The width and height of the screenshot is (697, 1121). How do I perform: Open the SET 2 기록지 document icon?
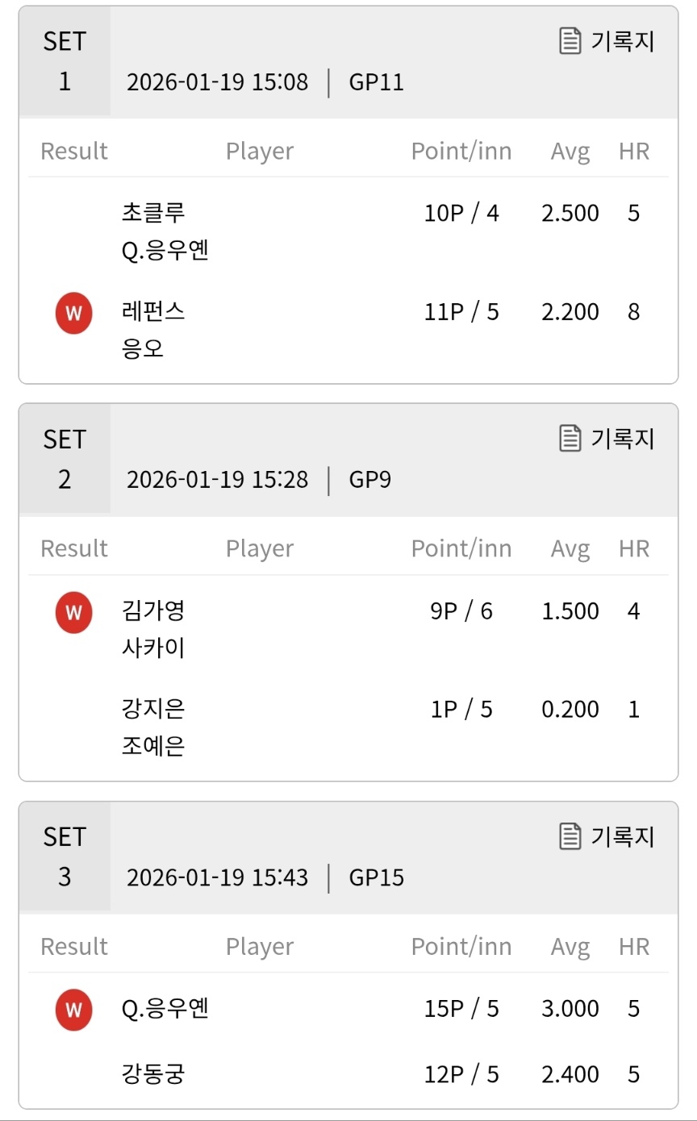point(570,439)
